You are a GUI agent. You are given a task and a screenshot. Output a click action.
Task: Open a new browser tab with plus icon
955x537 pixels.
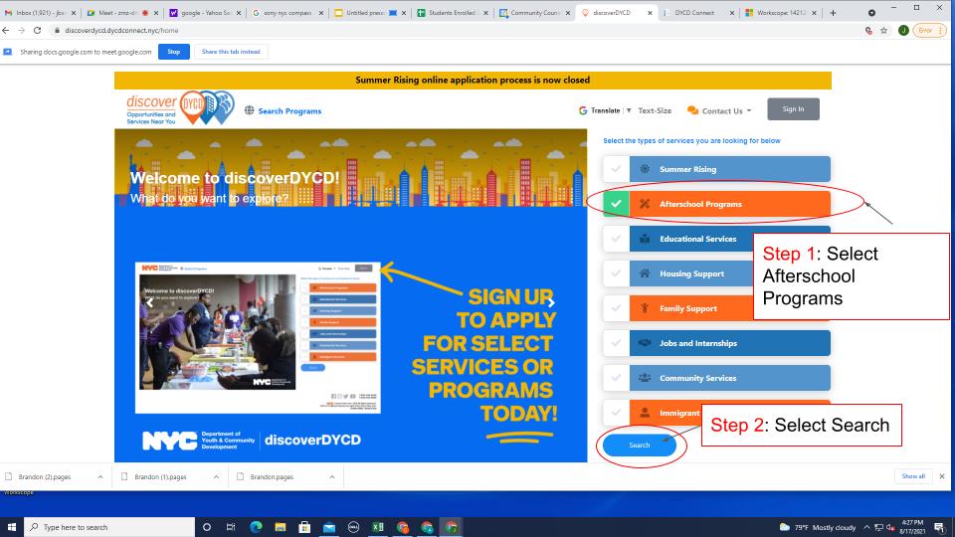tap(833, 12)
